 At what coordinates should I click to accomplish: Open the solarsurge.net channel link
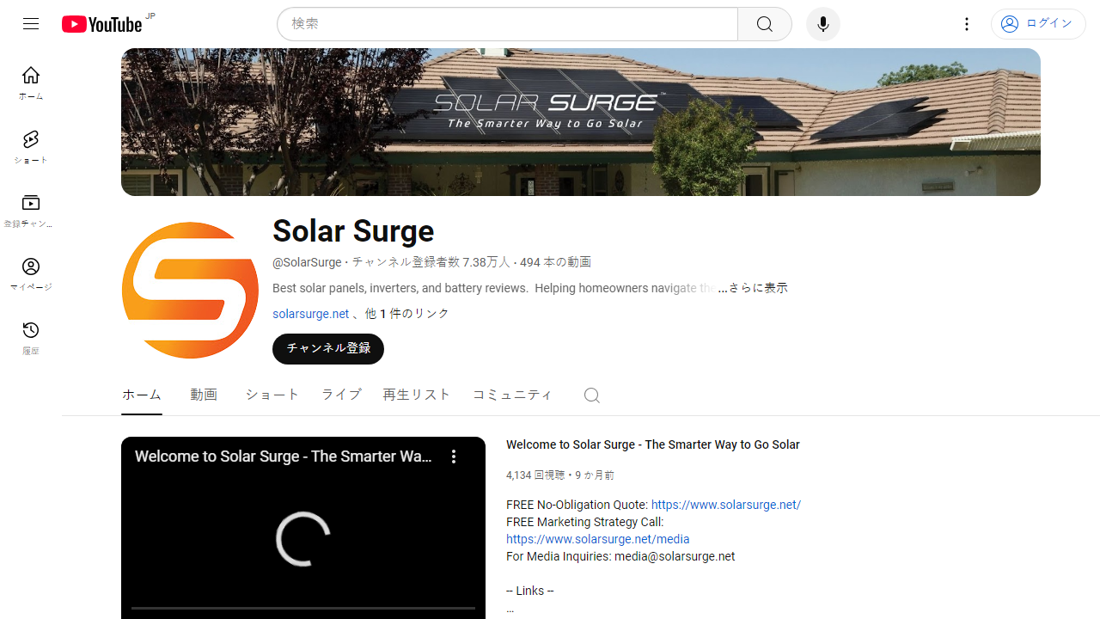coord(311,314)
